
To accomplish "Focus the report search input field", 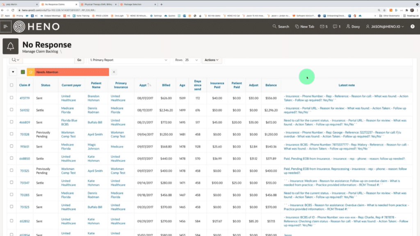I will click(x=48, y=60).
